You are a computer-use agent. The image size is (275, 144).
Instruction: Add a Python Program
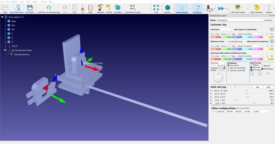click(x=238, y=9)
